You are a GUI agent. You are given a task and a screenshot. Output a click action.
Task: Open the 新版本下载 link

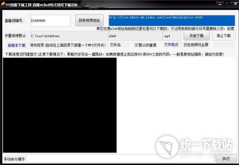pyautogui.click(x=17, y=45)
